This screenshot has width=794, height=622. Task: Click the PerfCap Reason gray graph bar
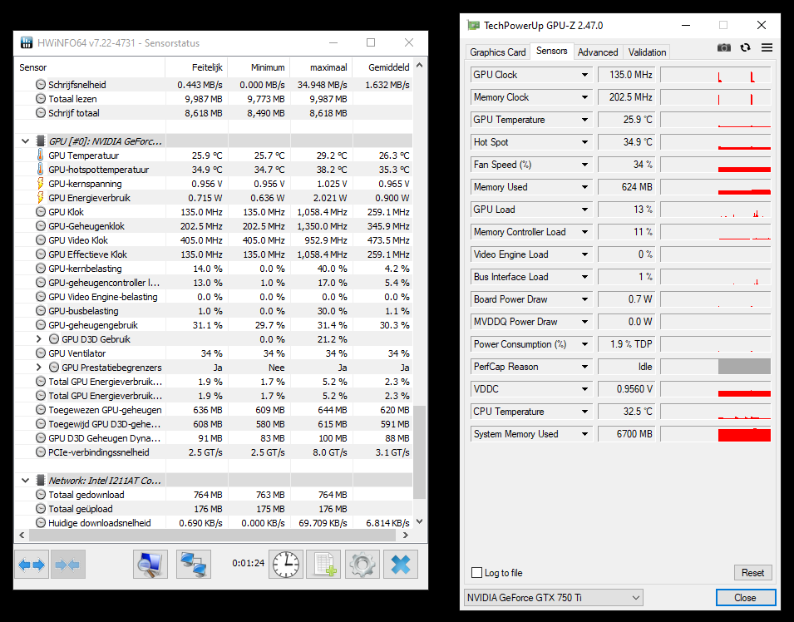744,367
